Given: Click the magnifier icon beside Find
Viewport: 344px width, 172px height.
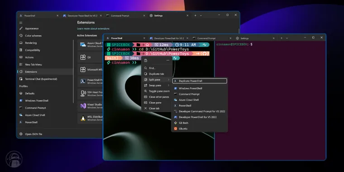Looking at the screenshot, I should click(x=145, y=68).
